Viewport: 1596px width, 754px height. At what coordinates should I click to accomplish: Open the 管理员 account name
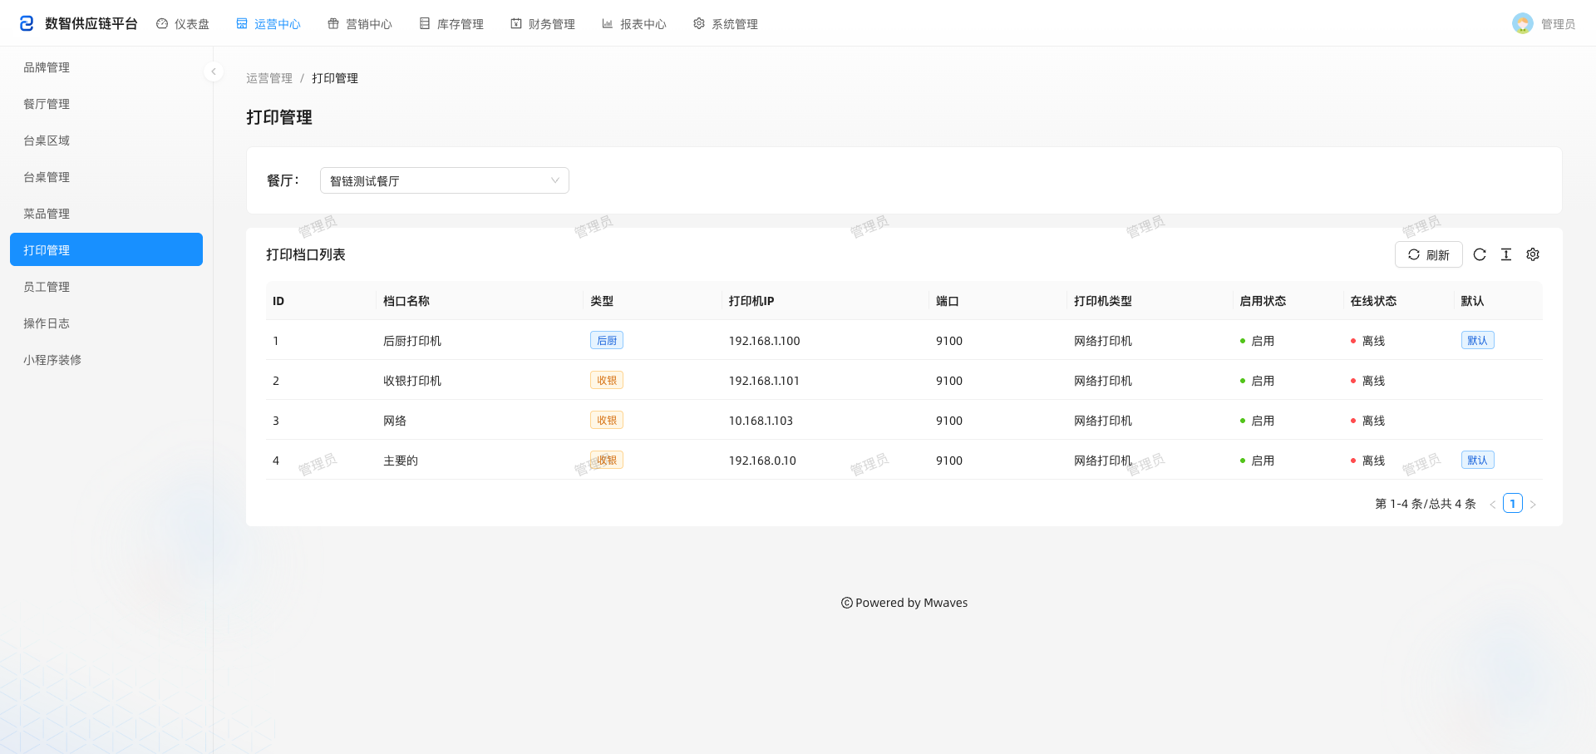tap(1558, 24)
